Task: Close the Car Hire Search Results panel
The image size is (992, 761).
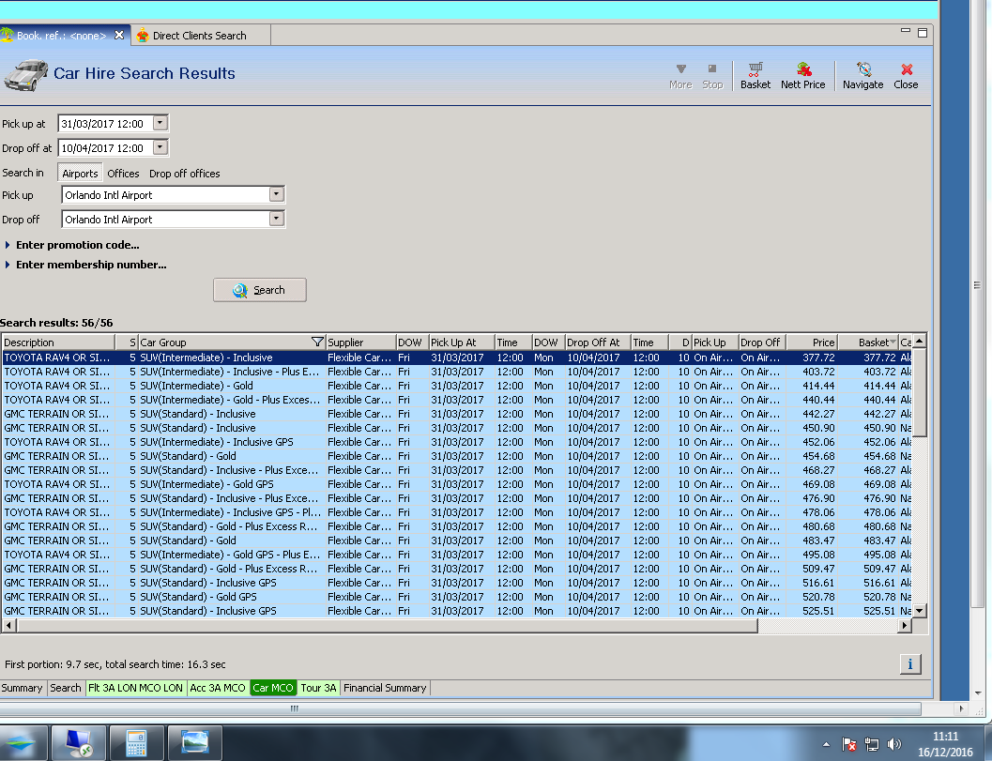Action: [x=906, y=76]
